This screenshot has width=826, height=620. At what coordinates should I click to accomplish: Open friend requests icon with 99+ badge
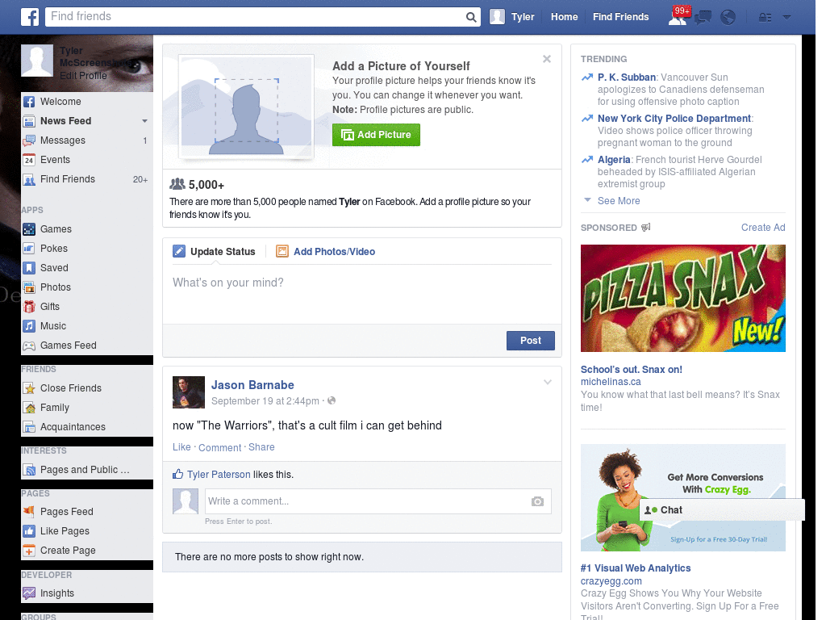[x=678, y=16]
